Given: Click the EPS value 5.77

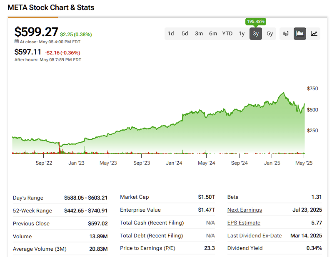Looking at the screenshot, I should (317, 223).
